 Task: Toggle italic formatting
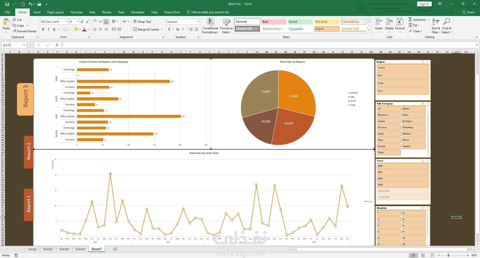49,29
